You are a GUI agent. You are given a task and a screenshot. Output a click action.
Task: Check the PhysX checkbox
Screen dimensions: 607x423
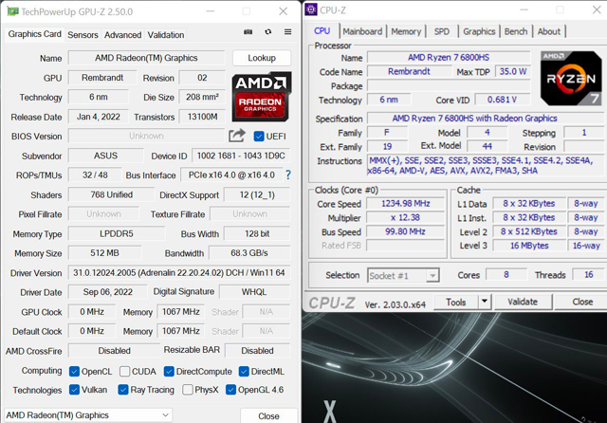click(x=188, y=390)
